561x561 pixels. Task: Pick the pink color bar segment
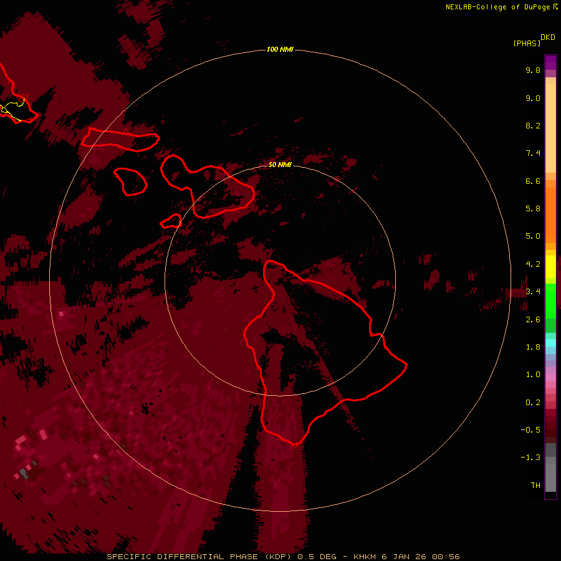pyautogui.click(x=550, y=378)
